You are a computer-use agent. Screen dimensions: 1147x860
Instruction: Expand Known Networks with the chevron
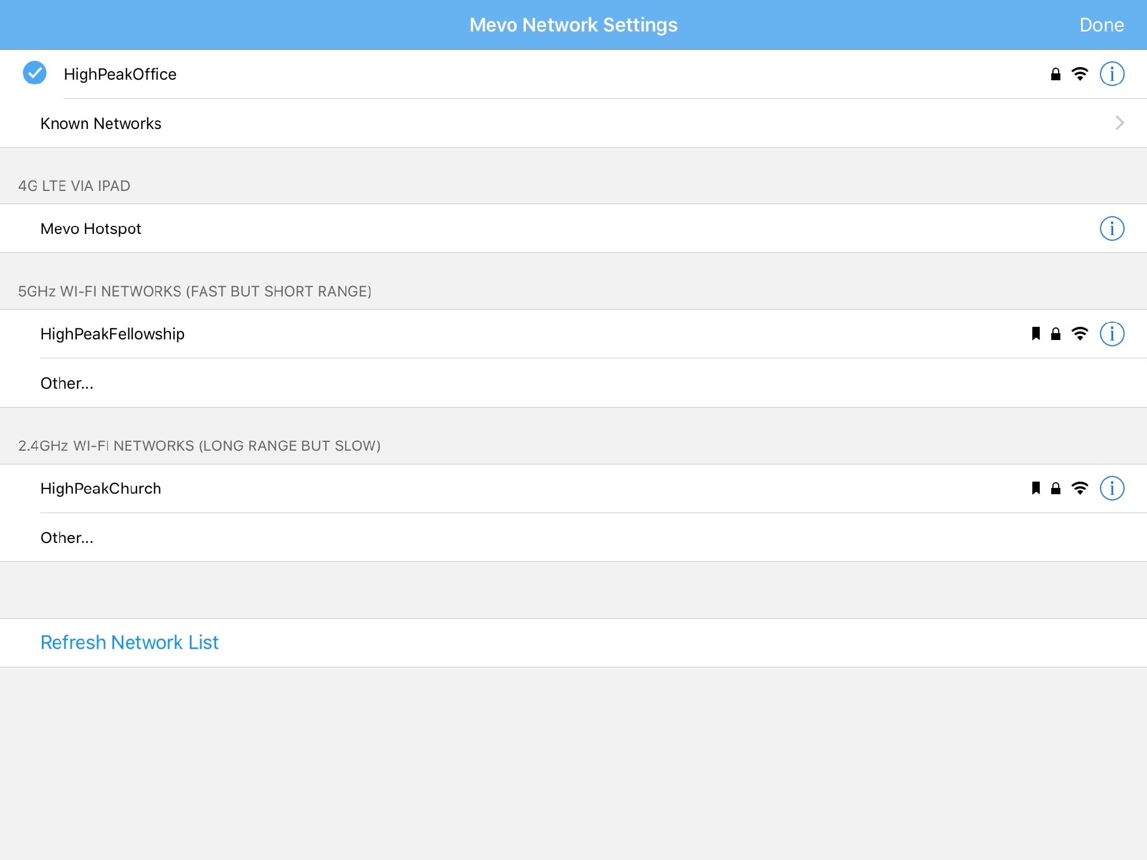(x=1119, y=123)
